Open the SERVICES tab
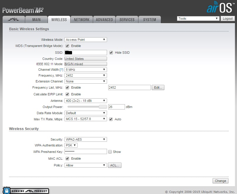The height and width of the screenshot is (194, 237). pos(127,20)
